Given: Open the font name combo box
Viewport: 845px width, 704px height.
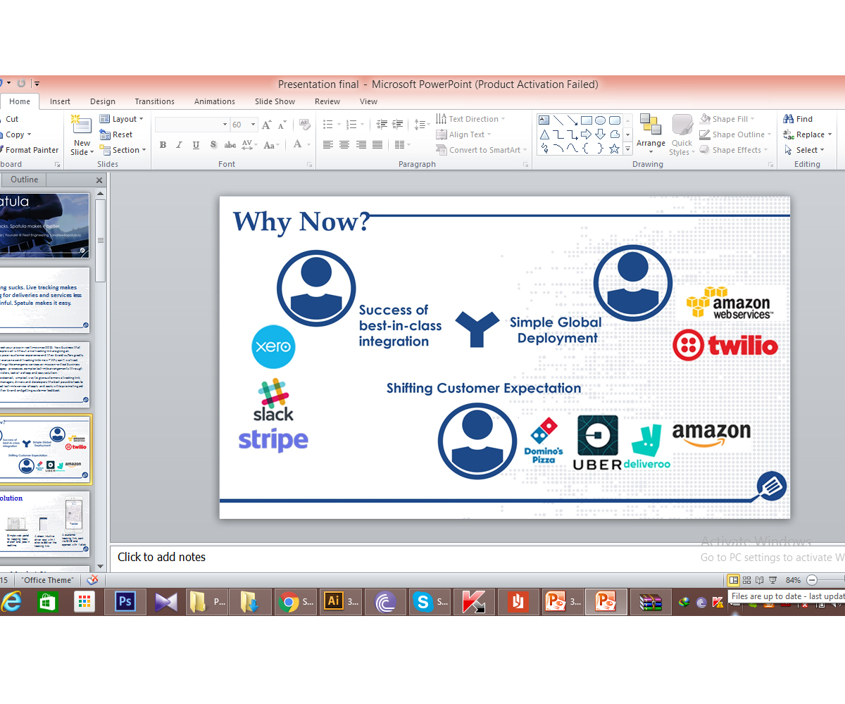Looking at the screenshot, I should click(x=192, y=125).
